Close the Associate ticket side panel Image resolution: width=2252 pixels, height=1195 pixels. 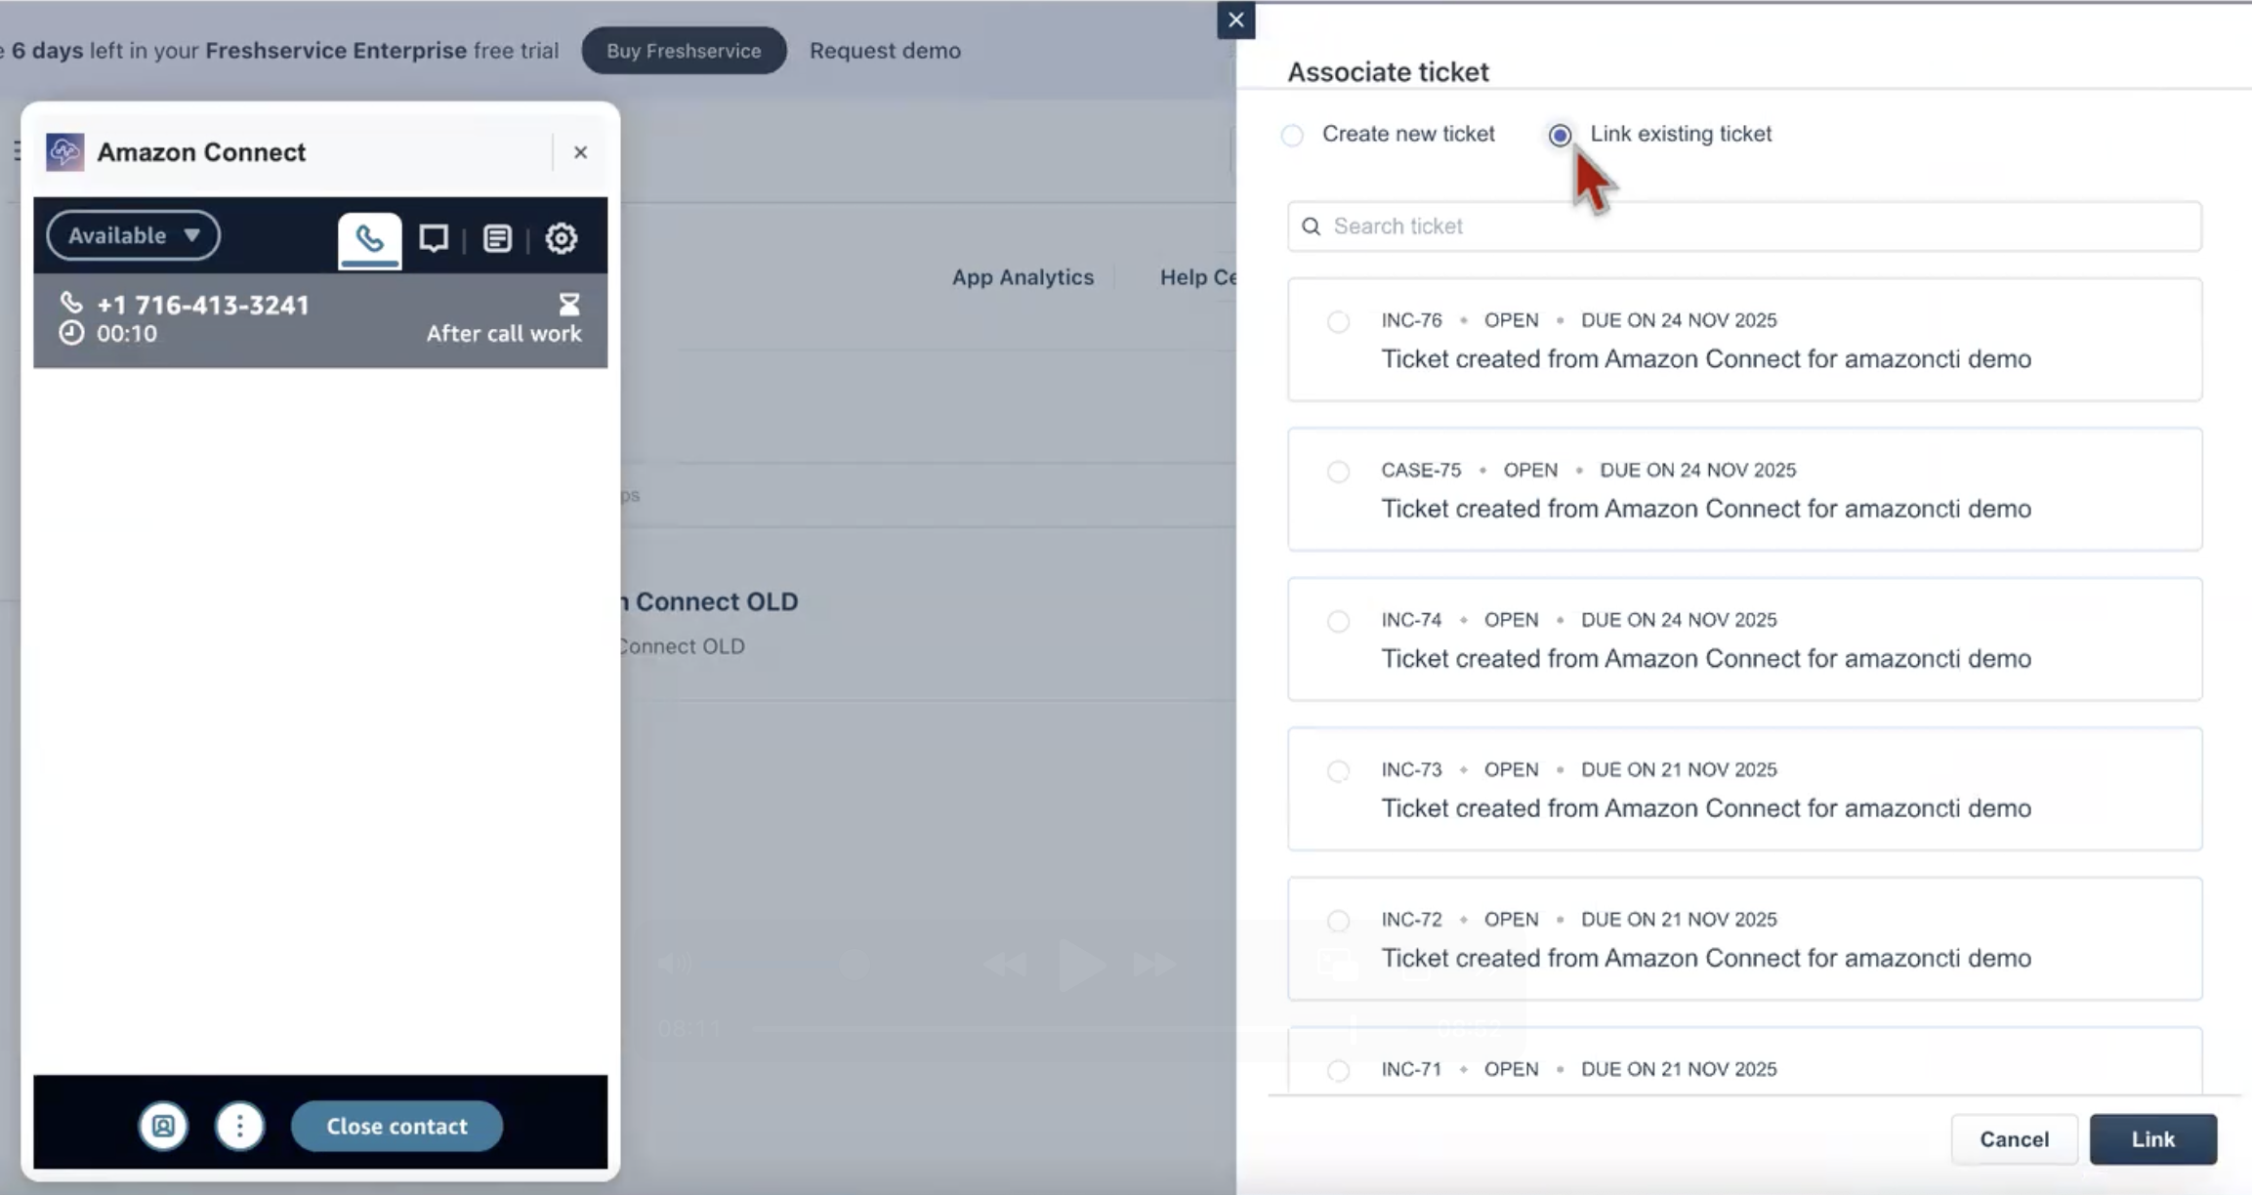[x=1235, y=21]
